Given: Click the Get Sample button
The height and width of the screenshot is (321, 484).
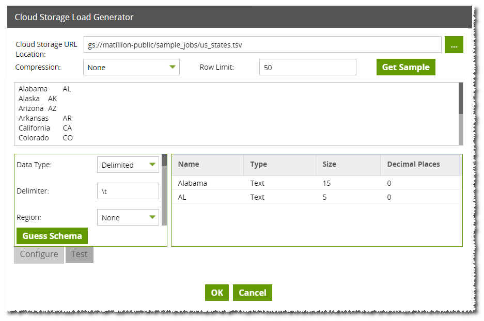Looking at the screenshot, I should pos(405,67).
